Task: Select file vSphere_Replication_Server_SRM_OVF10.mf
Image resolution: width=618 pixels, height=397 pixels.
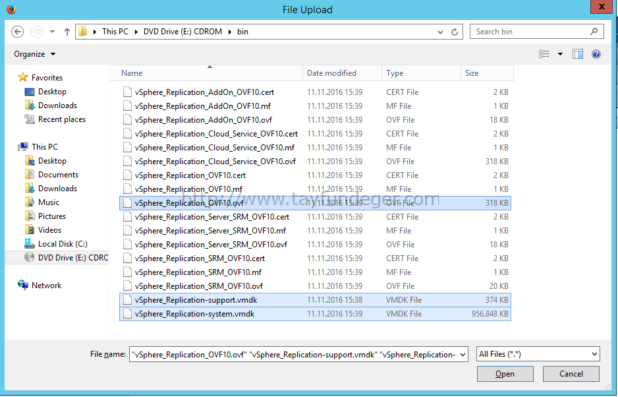Action: (316, 230)
